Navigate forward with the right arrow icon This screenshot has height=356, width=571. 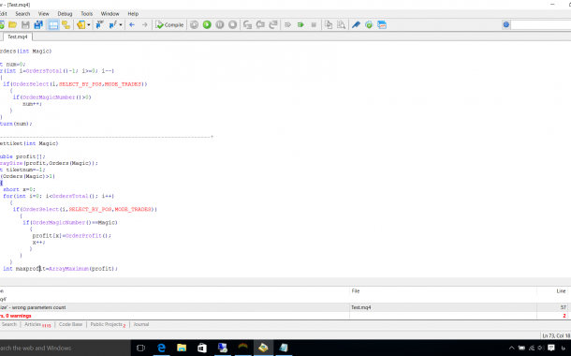144,24
